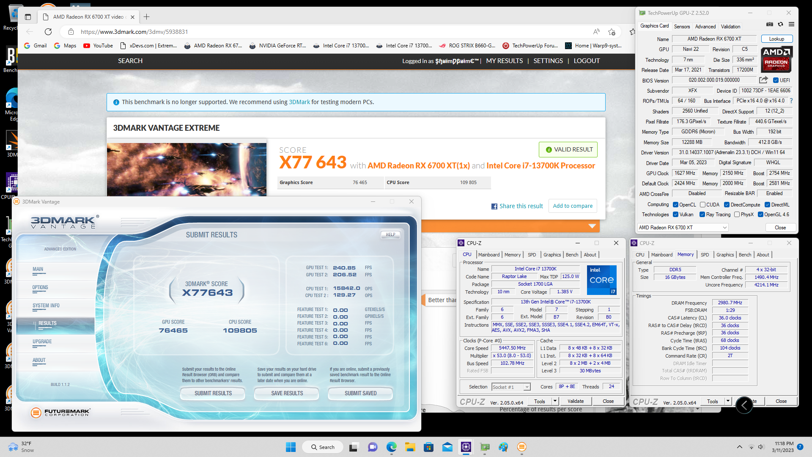Expand the orange bar chevron on 3DMark page
The width and height of the screenshot is (812, 457).
[592, 226]
